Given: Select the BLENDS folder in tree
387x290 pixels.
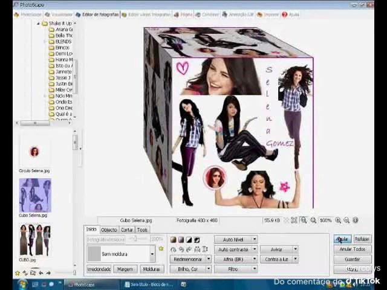Looking at the screenshot, I should point(60,42).
